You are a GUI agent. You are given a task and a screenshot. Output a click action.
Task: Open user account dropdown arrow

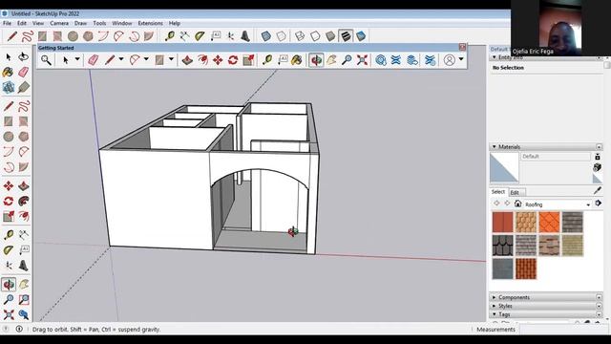(461, 59)
